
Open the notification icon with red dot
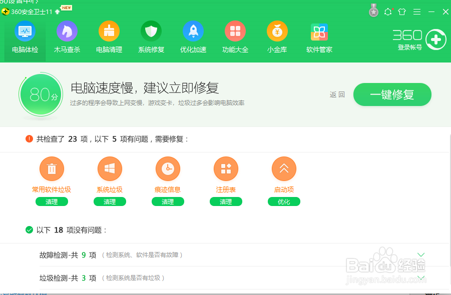(388, 12)
